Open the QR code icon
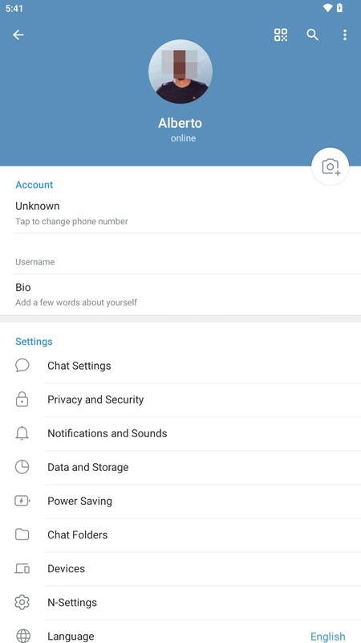361x643 pixels. point(281,35)
